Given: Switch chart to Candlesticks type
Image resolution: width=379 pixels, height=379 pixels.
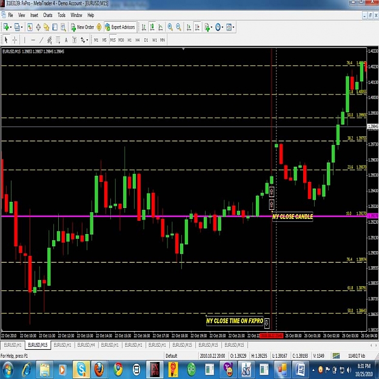Looking at the screenshot, I should (x=152, y=27).
